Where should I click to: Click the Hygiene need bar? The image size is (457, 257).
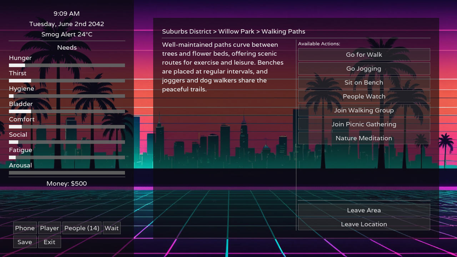click(67, 96)
